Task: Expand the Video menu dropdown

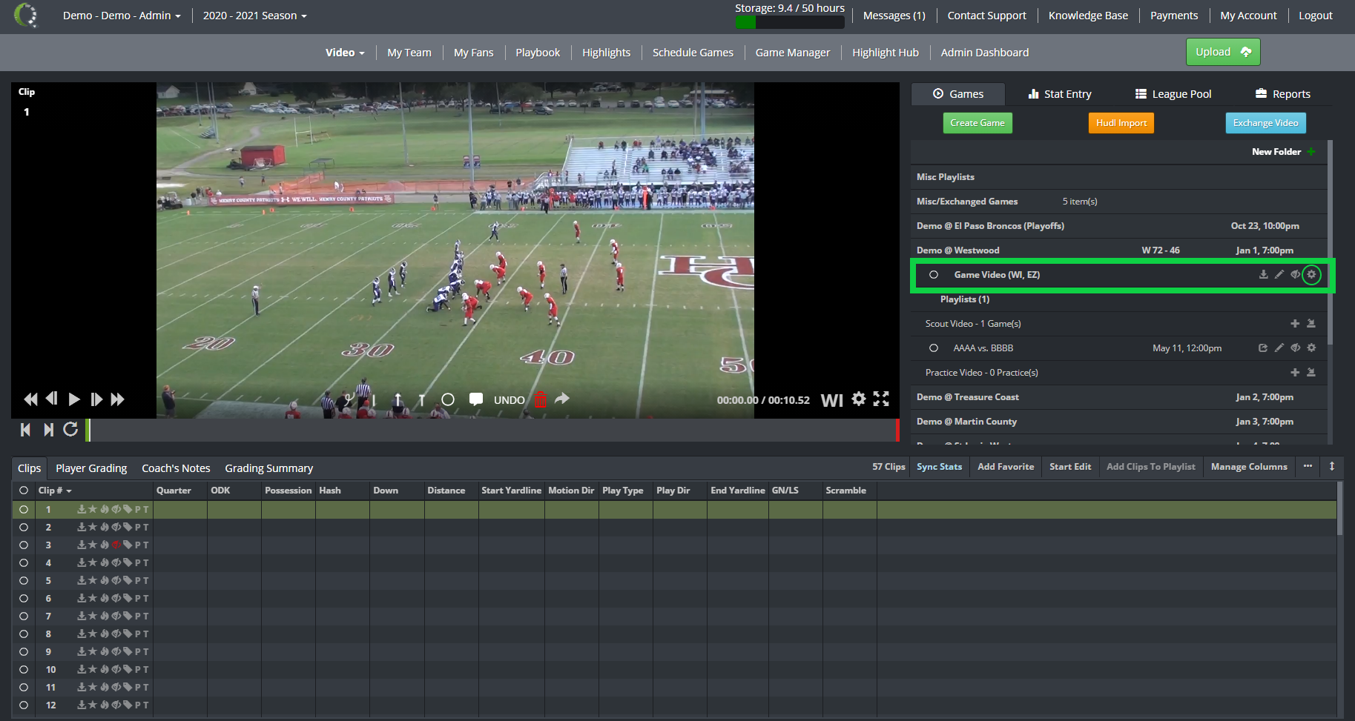Action: coord(345,53)
